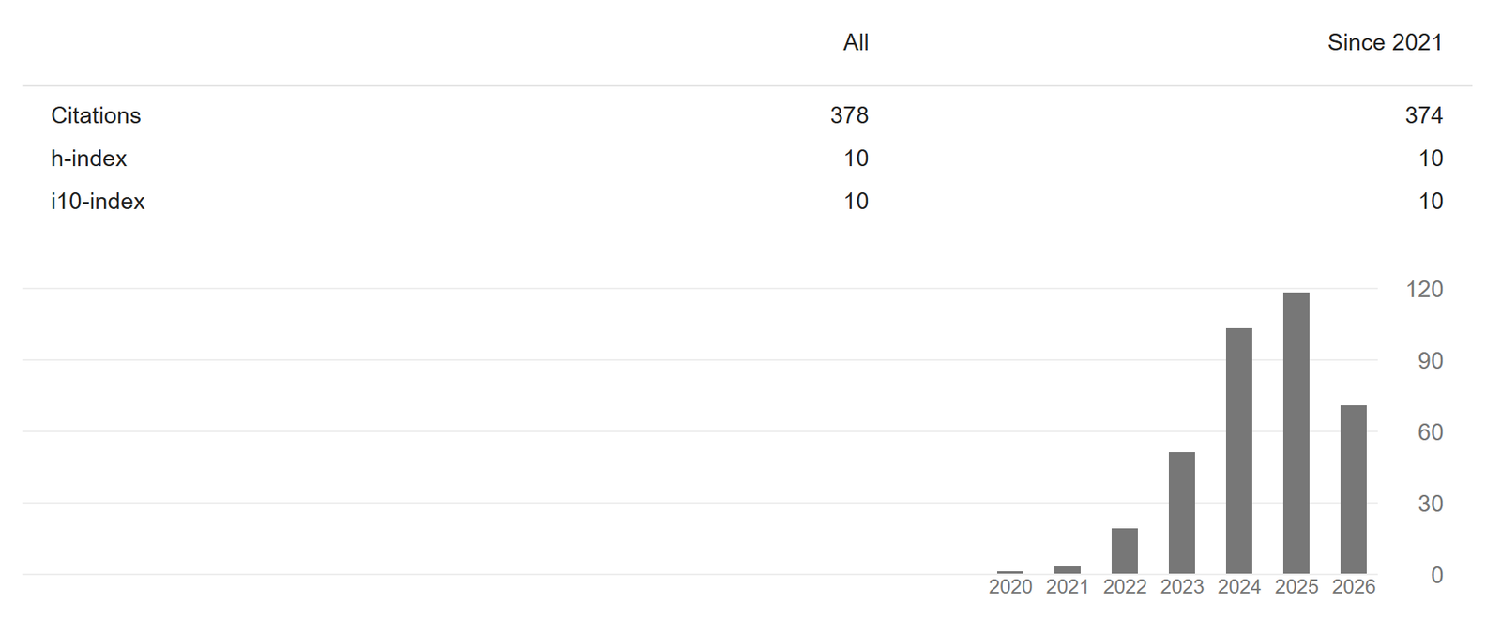Click the 2025 year axis label

(x=1296, y=587)
